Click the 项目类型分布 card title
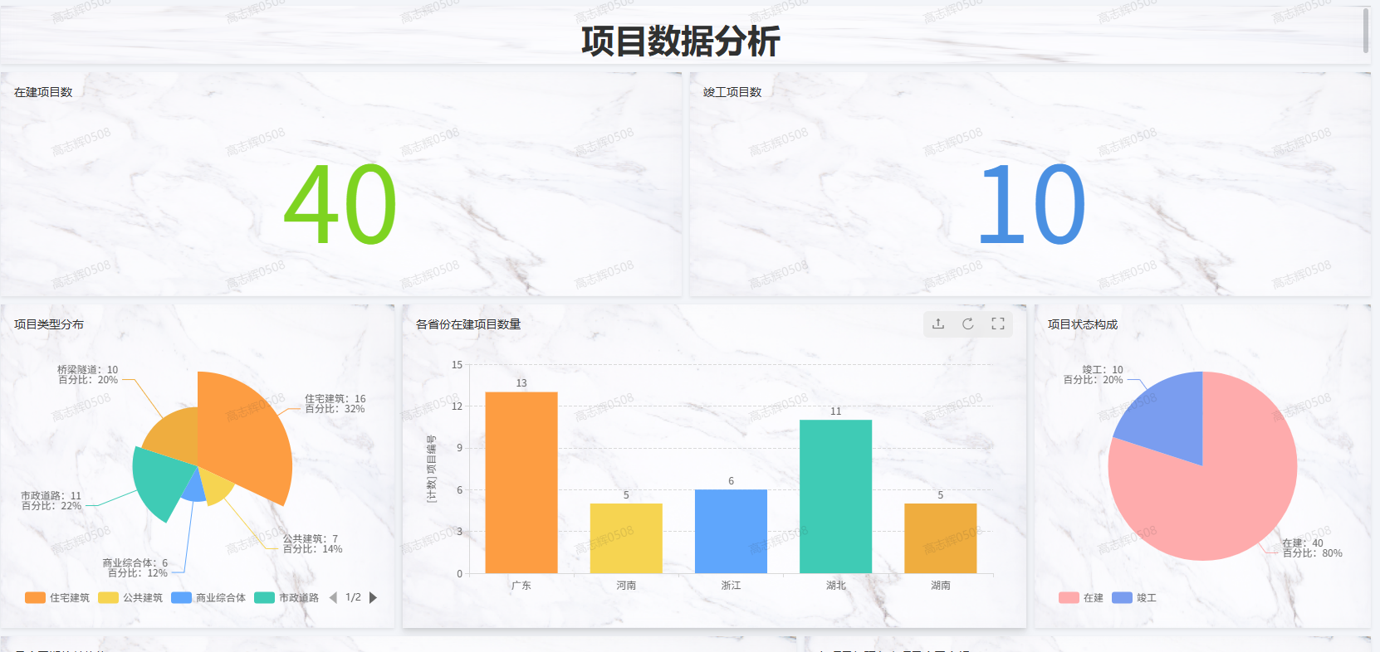Image resolution: width=1380 pixels, height=652 pixels. (49, 324)
